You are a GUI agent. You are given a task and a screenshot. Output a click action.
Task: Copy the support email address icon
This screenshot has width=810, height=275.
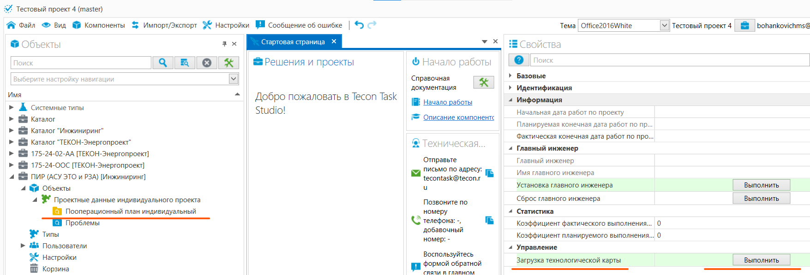click(x=490, y=173)
